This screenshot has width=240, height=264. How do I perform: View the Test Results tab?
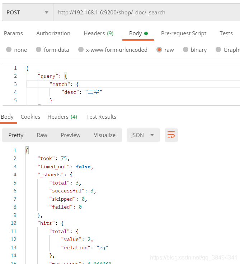point(101,117)
